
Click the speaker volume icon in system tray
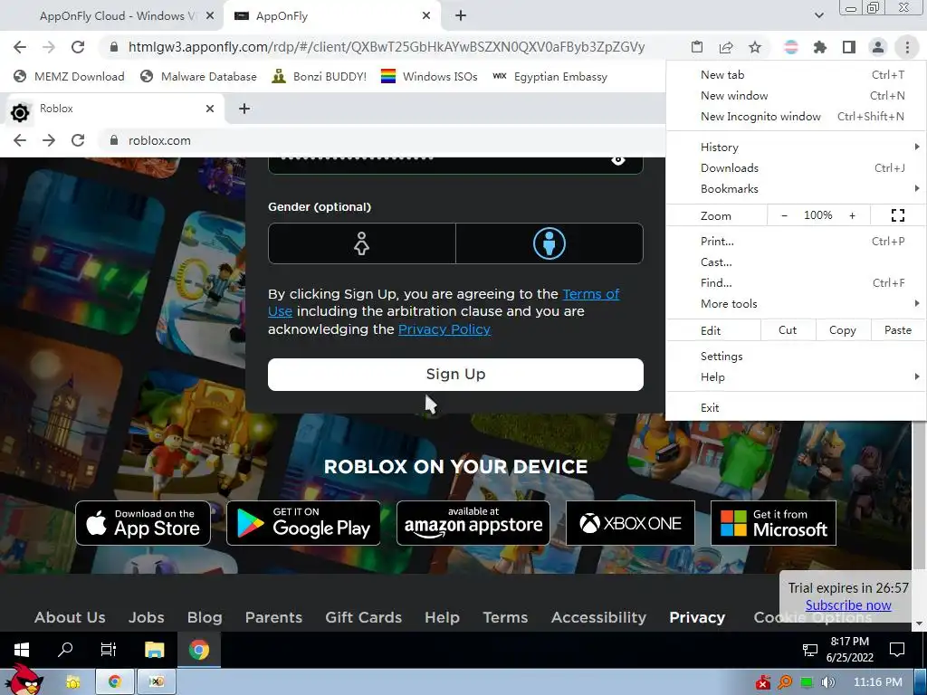(828, 682)
